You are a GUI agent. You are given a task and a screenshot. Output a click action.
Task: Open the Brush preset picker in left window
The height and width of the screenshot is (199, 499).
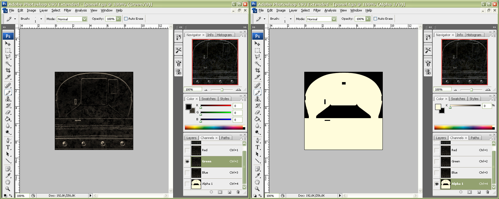tap(41, 19)
